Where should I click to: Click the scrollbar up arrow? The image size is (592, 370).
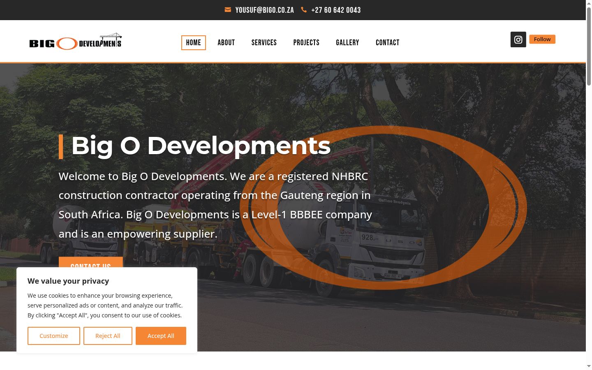(589, 3)
